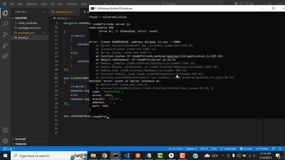Open the Source Control view
Screen dimensions: 285x160
click(x=5, y=35)
